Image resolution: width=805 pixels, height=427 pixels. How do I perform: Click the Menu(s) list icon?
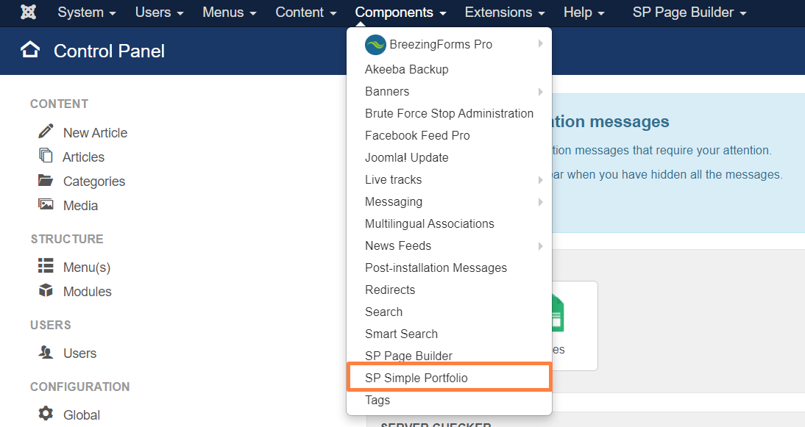(46, 265)
